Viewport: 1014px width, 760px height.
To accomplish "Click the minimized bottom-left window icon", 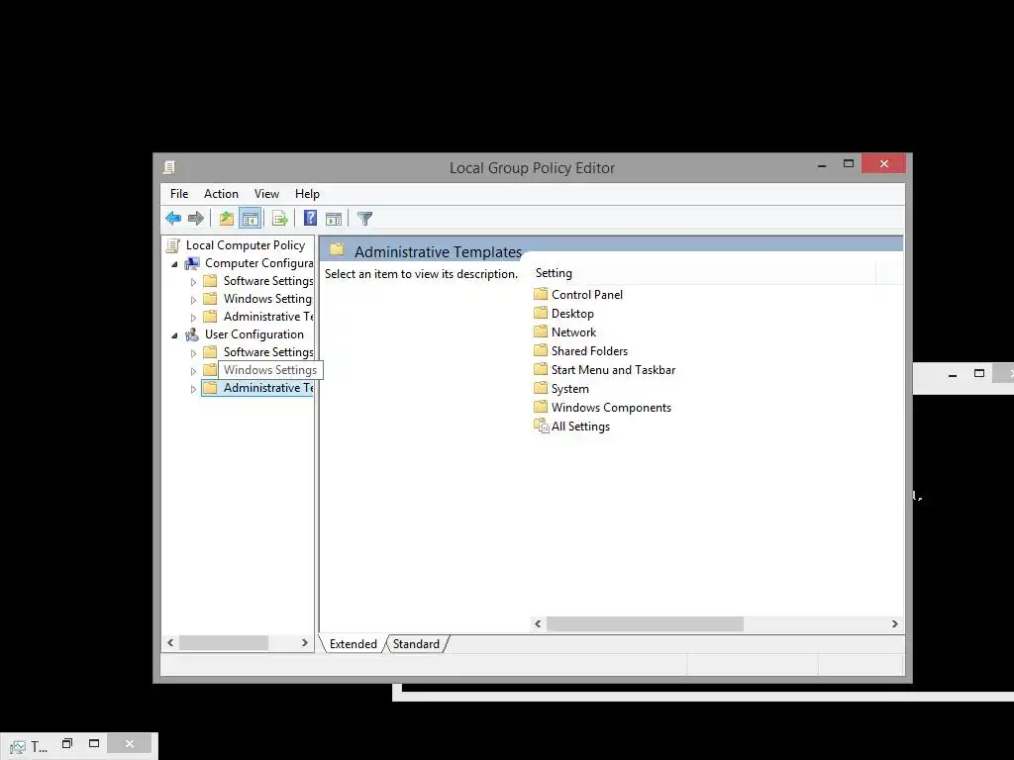I will [18, 747].
